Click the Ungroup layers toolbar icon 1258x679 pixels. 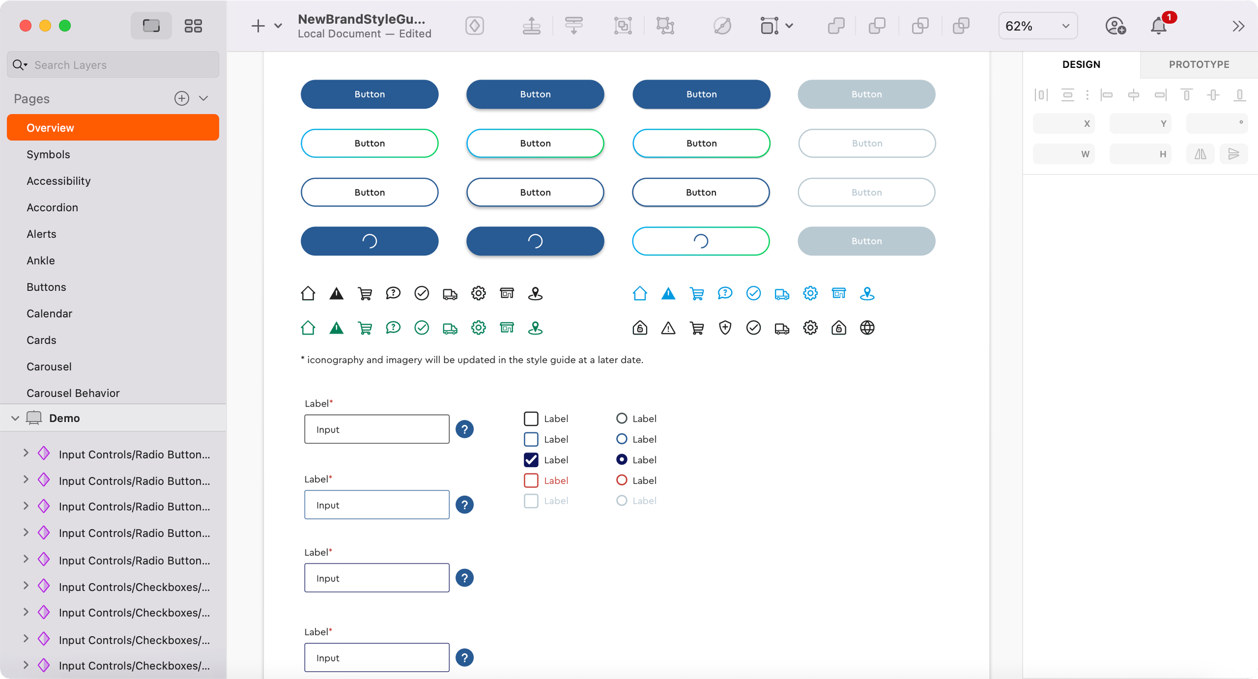(665, 26)
